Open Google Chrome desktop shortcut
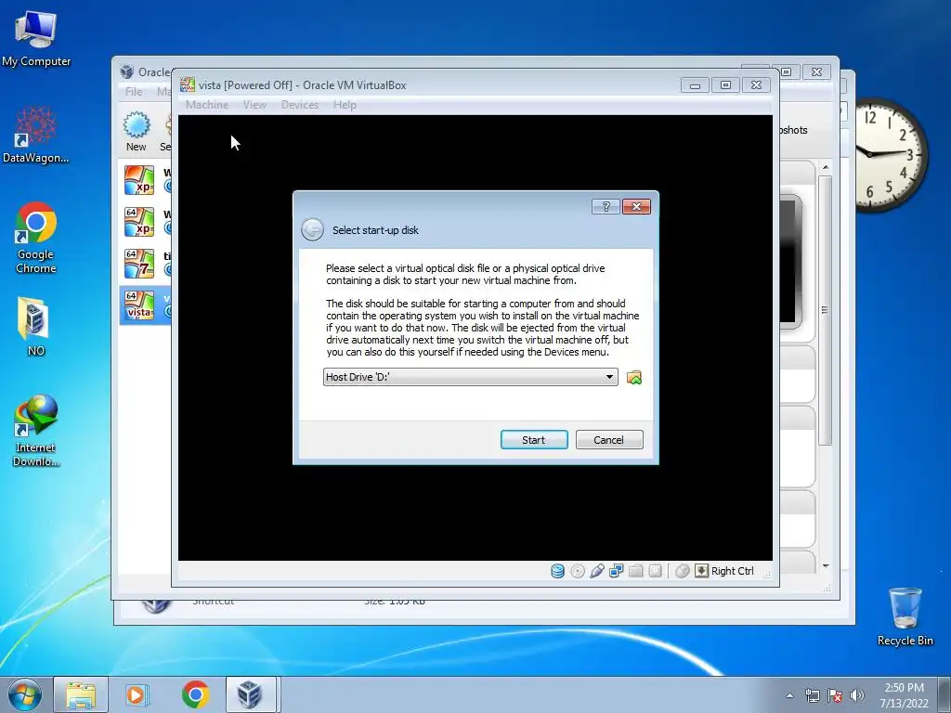This screenshot has width=951, height=713. tap(36, 238)
